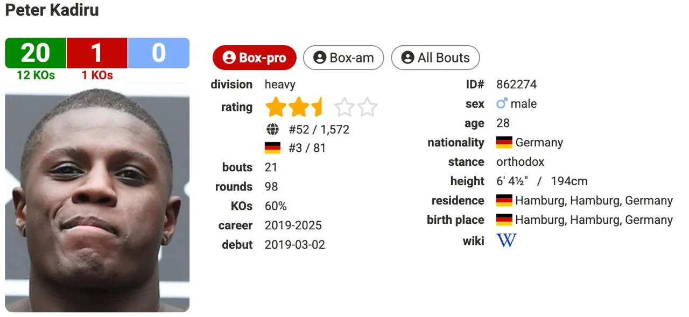
Task: Click the German flag beside nationality
Action: point(504,143)
